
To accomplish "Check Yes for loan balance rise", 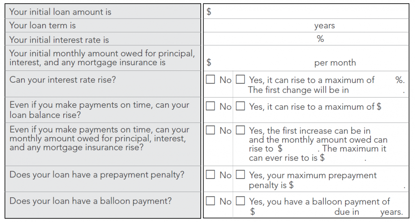I will pyautogui.click(x=241, y=107).
